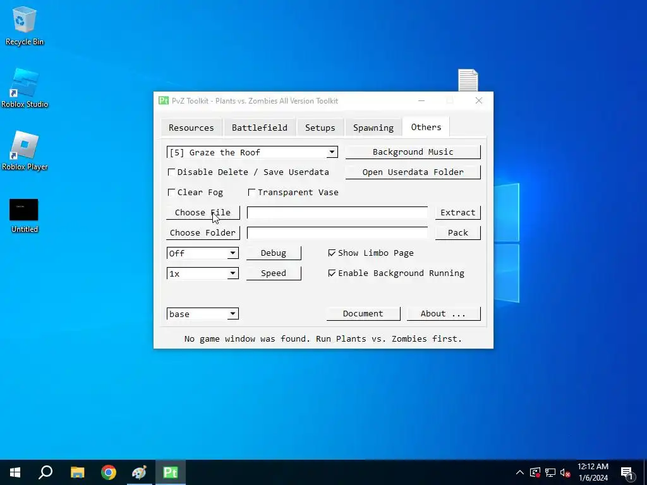Open File Explorer from taskbar

[77, 472]
